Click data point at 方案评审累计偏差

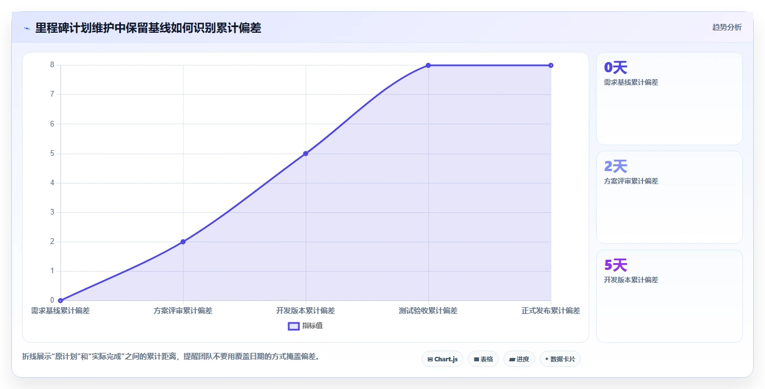(183, 242)
